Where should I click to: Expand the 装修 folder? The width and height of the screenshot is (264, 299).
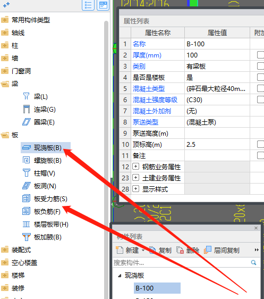coord(5,288)
